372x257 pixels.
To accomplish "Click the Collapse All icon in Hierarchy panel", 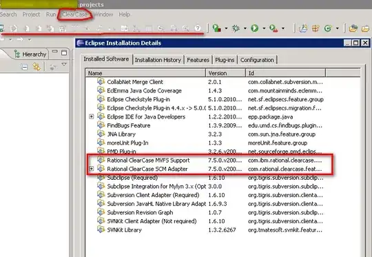I will [x=24, y=67].
